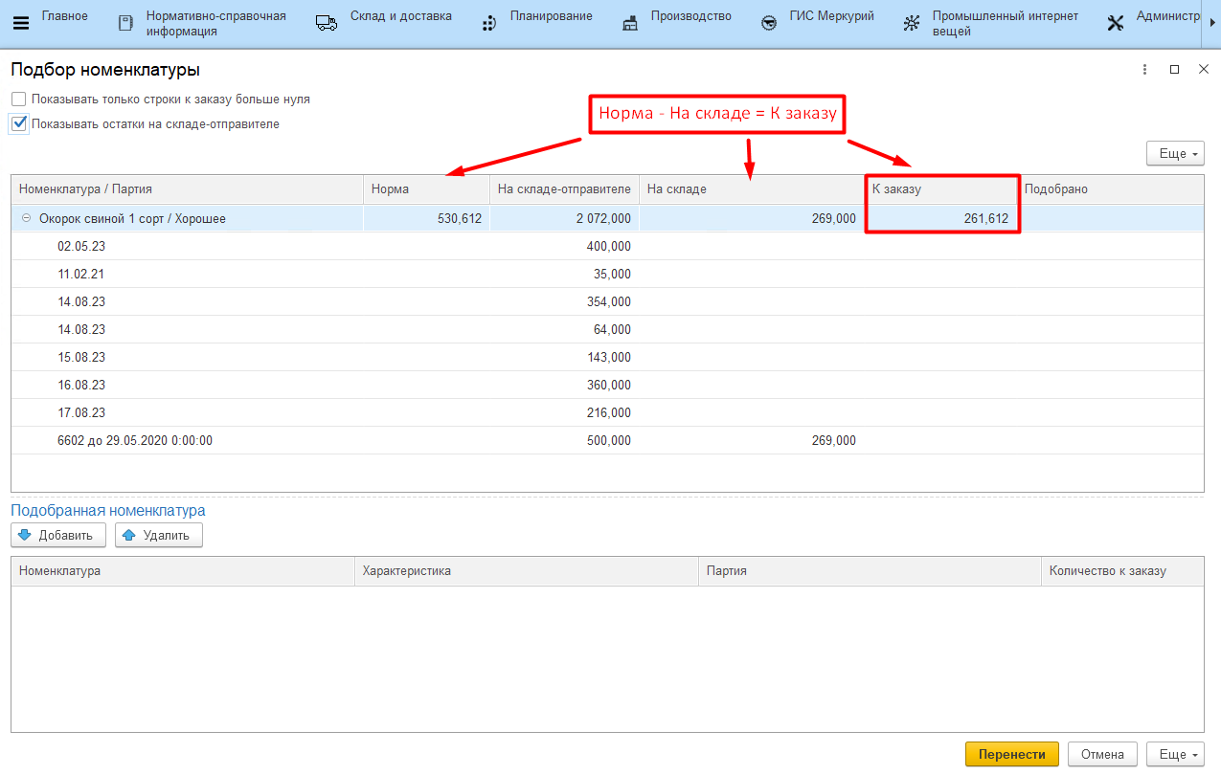Collapse the 'Окорок свиной 1 сорт' row
Viewport: 1221px width, 775px height.
[26, 219]
